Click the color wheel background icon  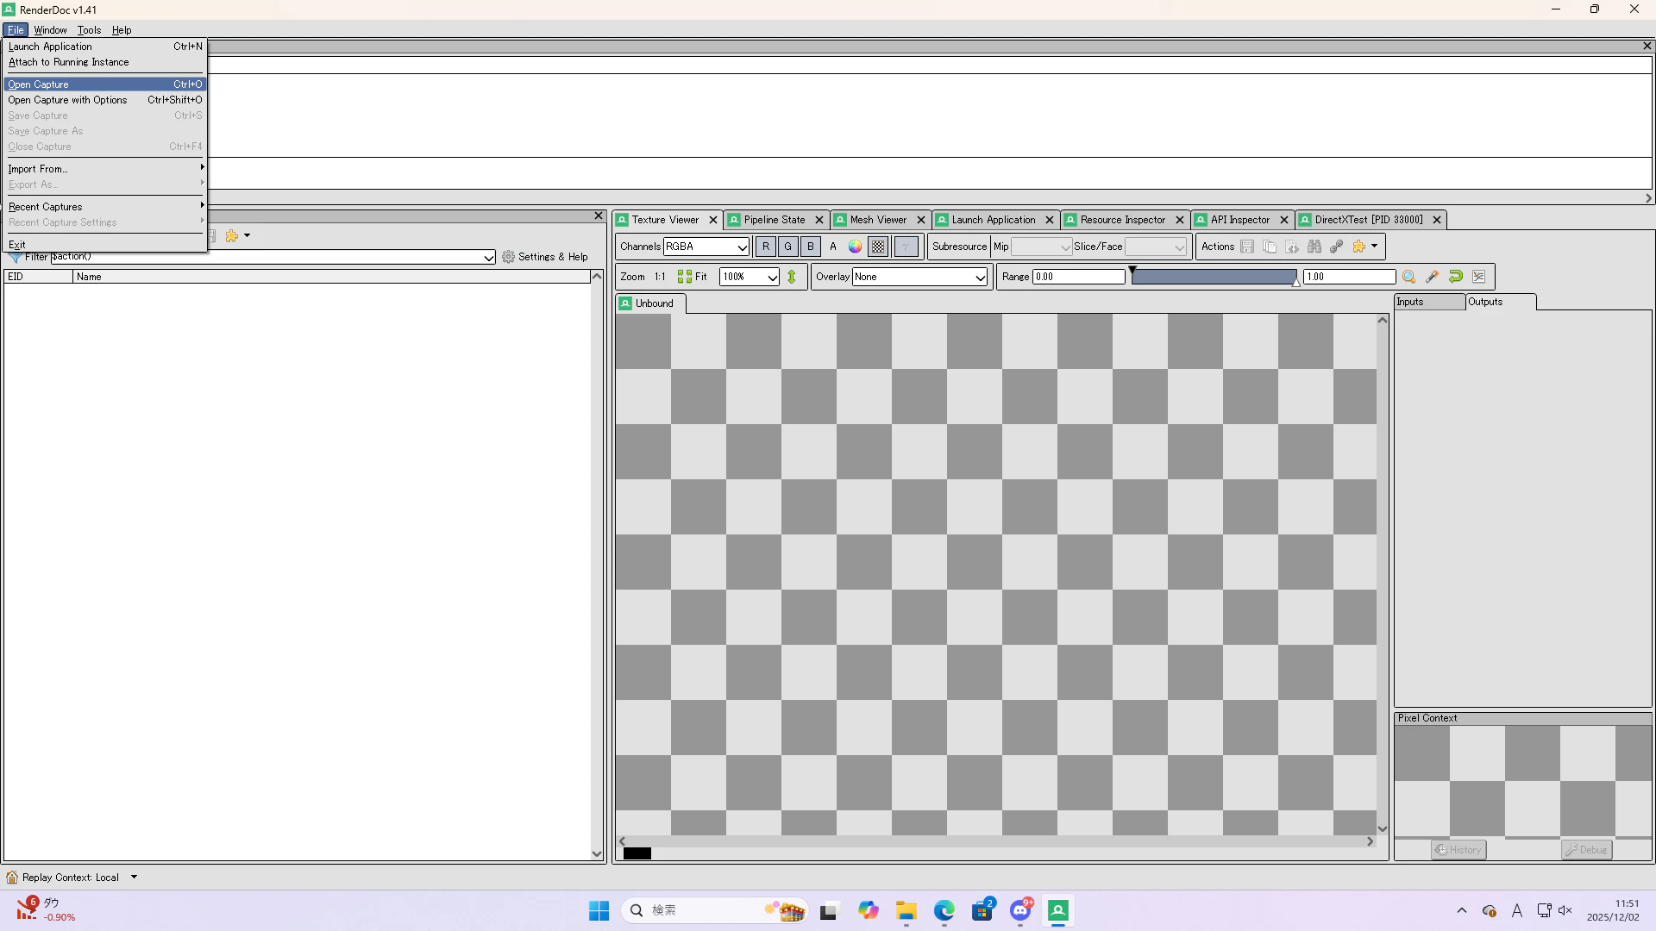[855, 247]
